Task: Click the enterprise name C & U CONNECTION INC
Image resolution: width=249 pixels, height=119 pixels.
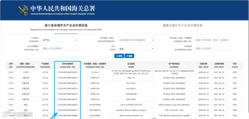Action: (x=131, y=105)
